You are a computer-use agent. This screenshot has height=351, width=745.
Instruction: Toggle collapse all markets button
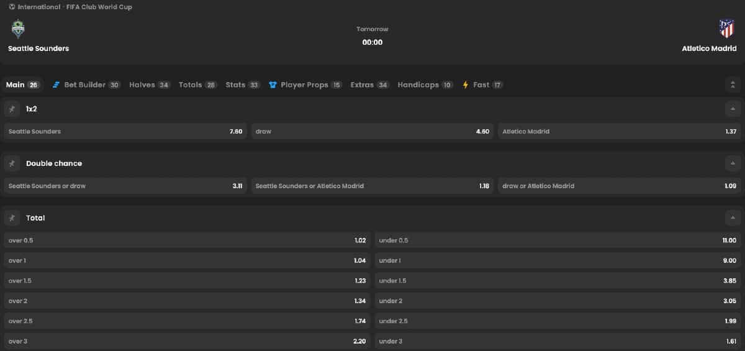(733, 85)
